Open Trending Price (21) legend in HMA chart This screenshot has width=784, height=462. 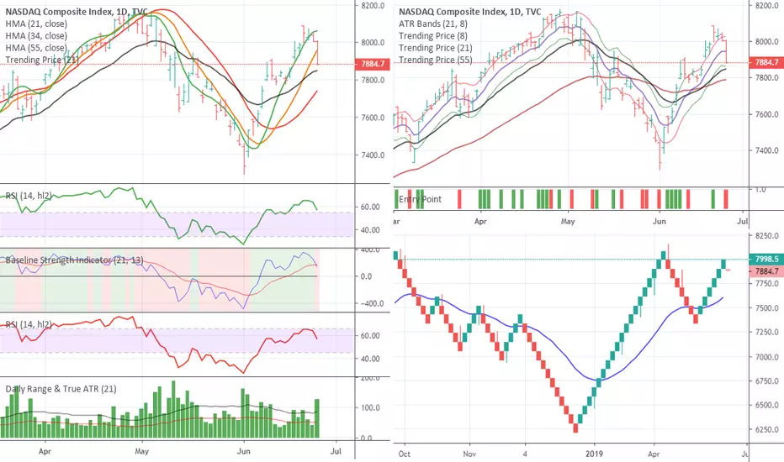click(42, 60)
